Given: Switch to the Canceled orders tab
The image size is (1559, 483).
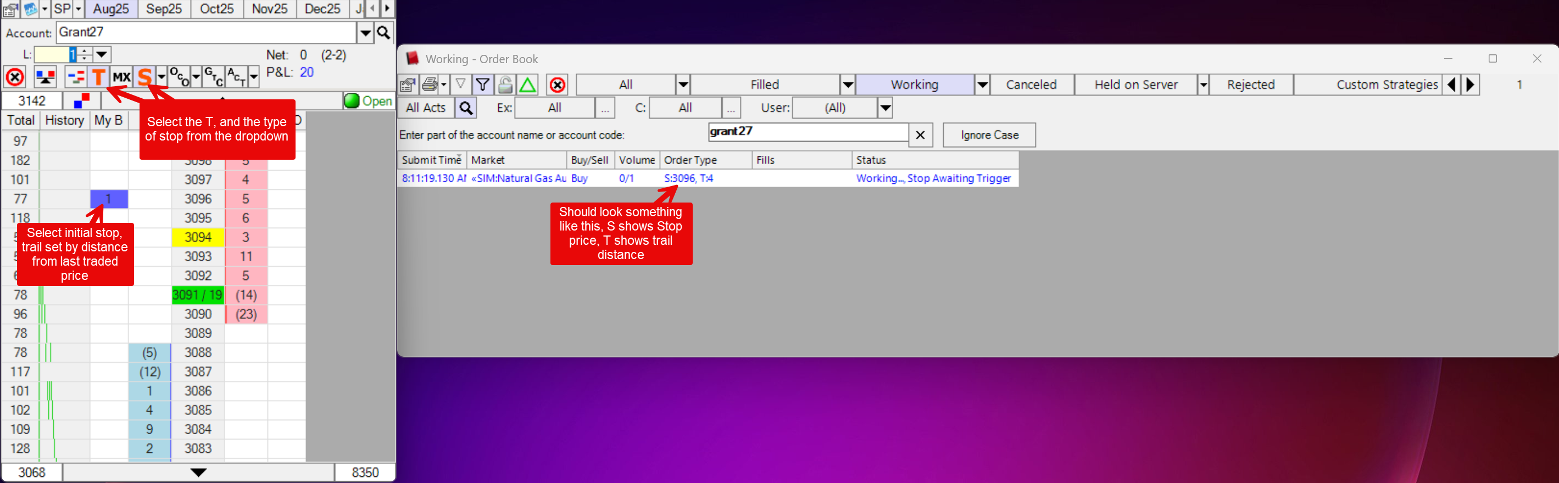Looking at the screenshot, I should [1031, 85].
